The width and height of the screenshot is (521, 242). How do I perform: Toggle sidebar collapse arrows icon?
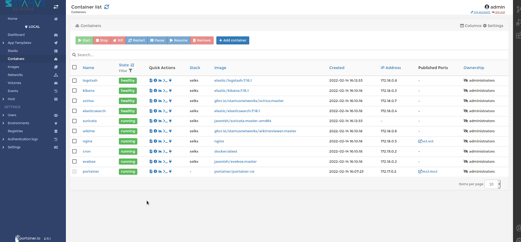pyautogui.click(x=56, y=7)
